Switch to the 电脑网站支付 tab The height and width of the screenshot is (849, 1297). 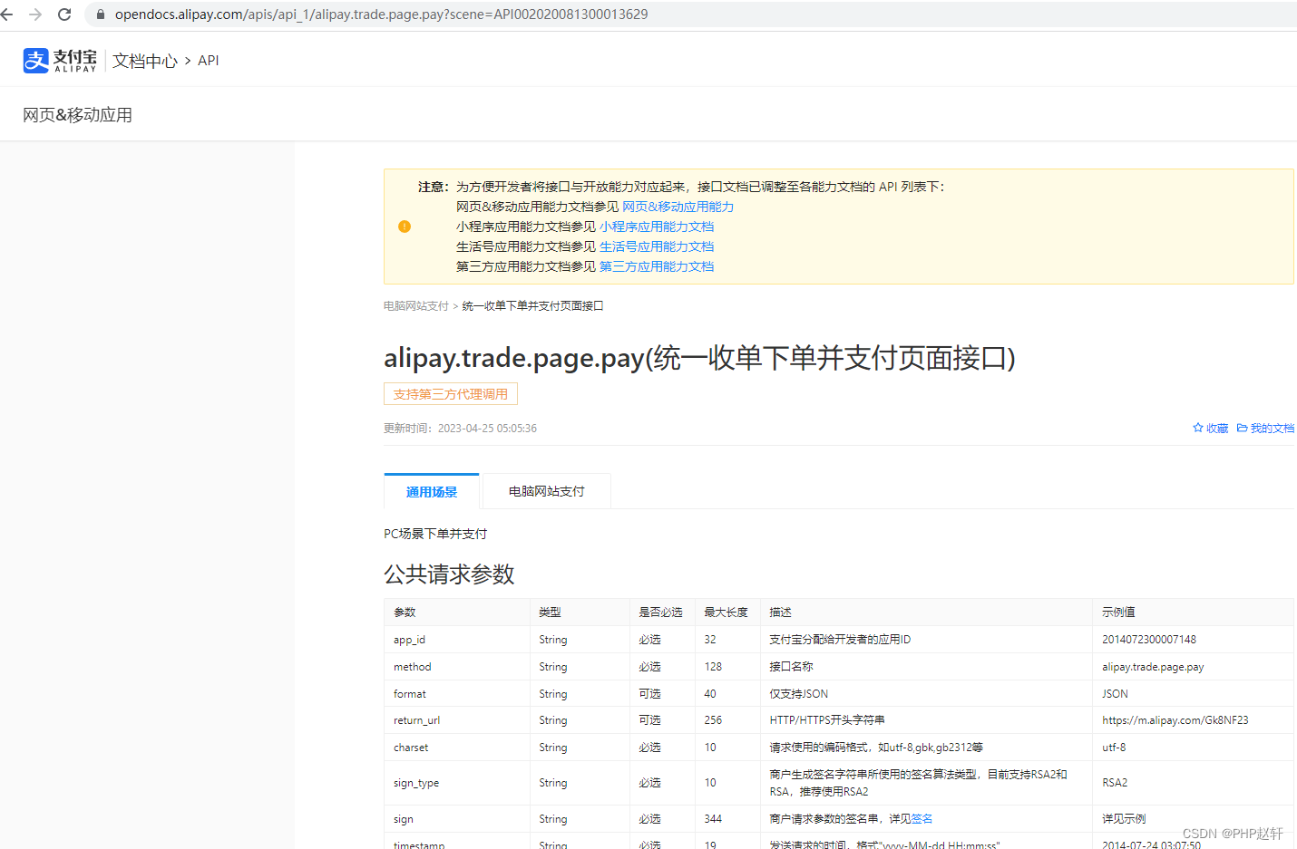[545, 490]
